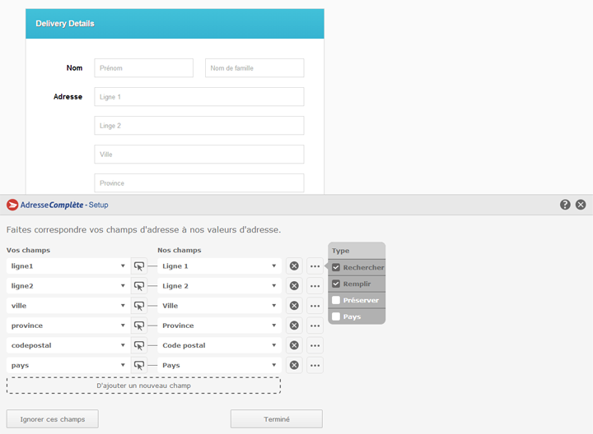This screenshot has width=593, height=434.
Task: Click the Type panel heading
Action: (x=341, y=251)
